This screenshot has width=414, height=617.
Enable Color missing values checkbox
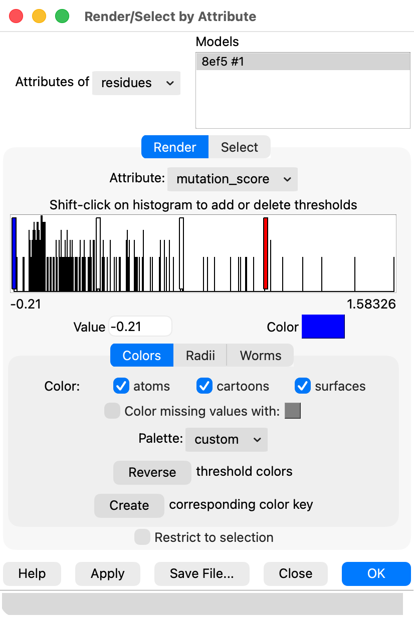coord(112,412)
